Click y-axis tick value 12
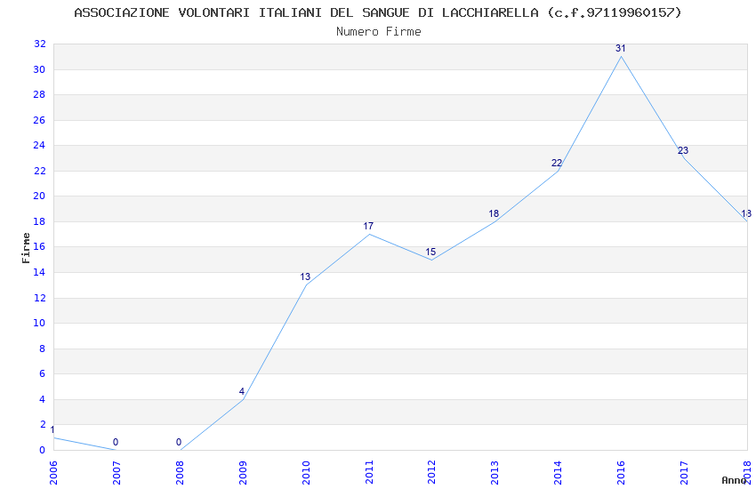This screenshot has height=489, width=756. (39, 298)
